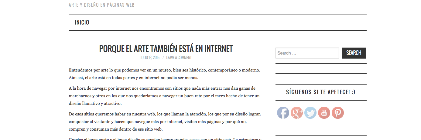Click the Síguenos si te apetece heading

(321, 92)
